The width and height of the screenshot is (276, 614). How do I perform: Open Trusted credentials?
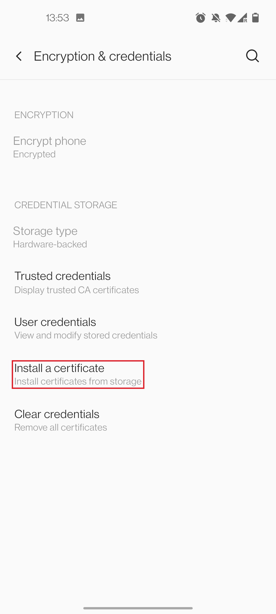pyautogui.click(x=138, y=282)
